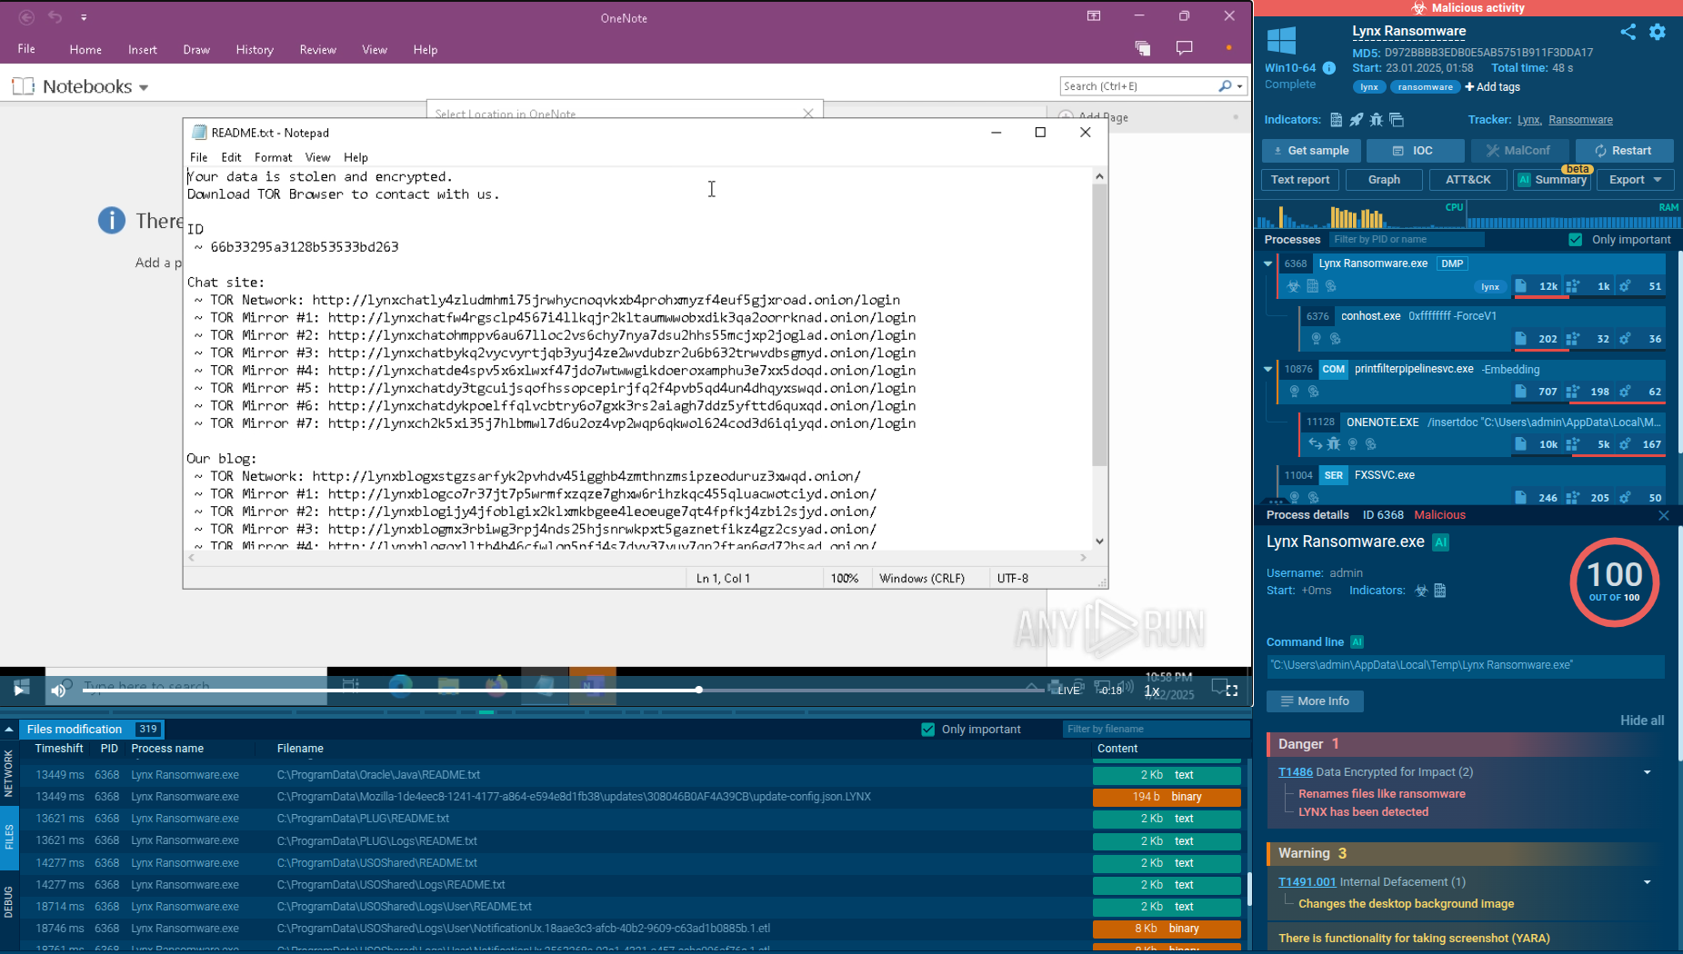Play the session recording
Screen dimensions: 1683x954
[20, 690]
